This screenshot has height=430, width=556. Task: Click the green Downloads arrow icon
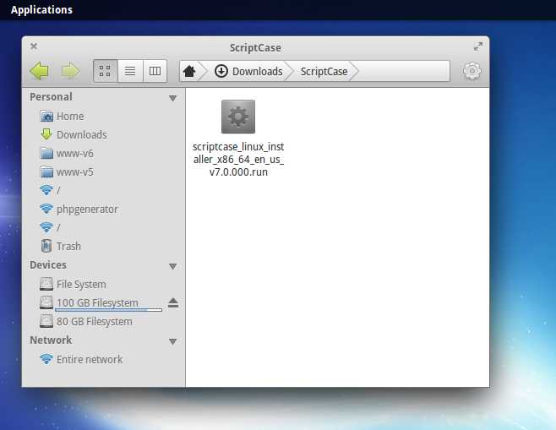(46, 134)
